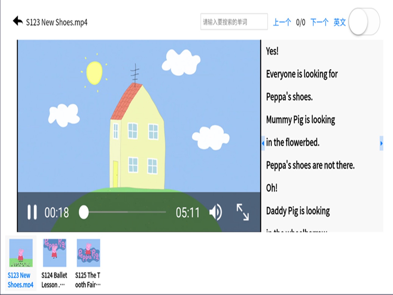Viewport: 393px width, 295px height.
Task: Toggle the English subtitle switch
Action: pyautogui.click(x=364, y=22)
